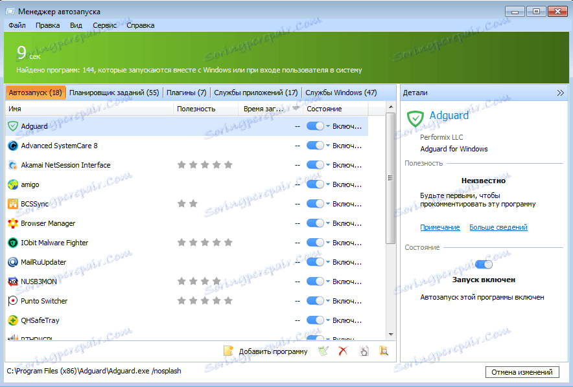Collapse Details panel with double chevron
573x387 pixels.
(560, 93)
